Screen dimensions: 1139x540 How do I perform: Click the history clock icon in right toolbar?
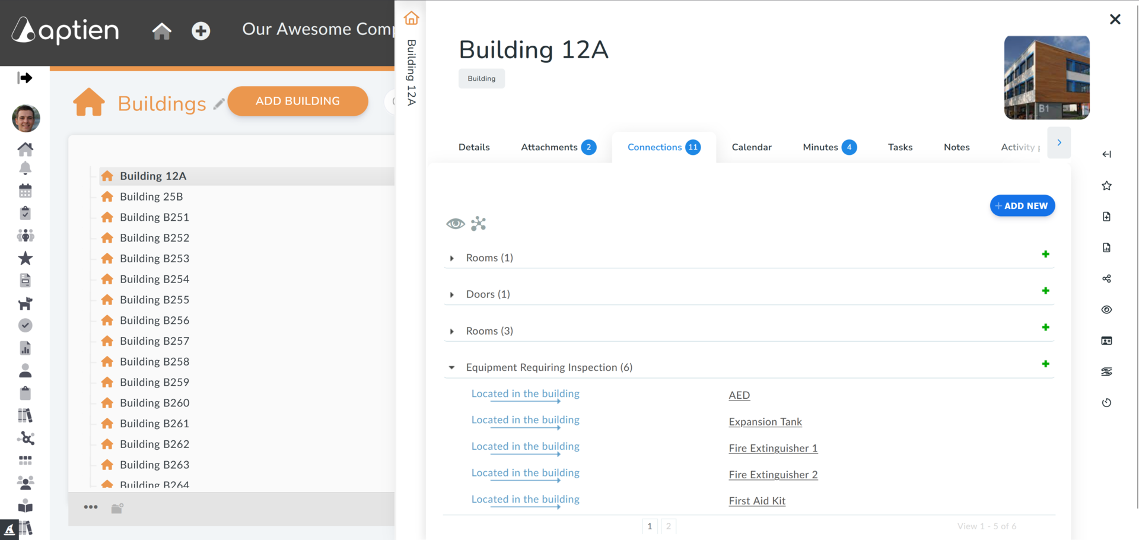tap(1106, 402)
